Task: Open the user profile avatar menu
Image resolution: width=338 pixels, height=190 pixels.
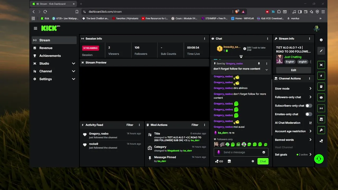Action: click(316, 28)
